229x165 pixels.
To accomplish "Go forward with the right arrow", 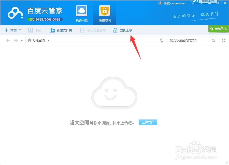I will [16, 40].
